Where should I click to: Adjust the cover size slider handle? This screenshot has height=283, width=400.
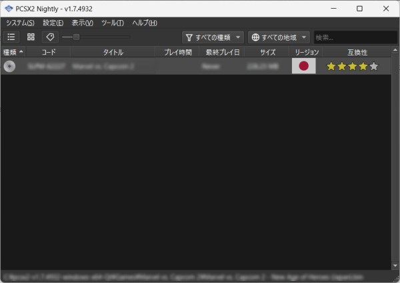point(76,37)
